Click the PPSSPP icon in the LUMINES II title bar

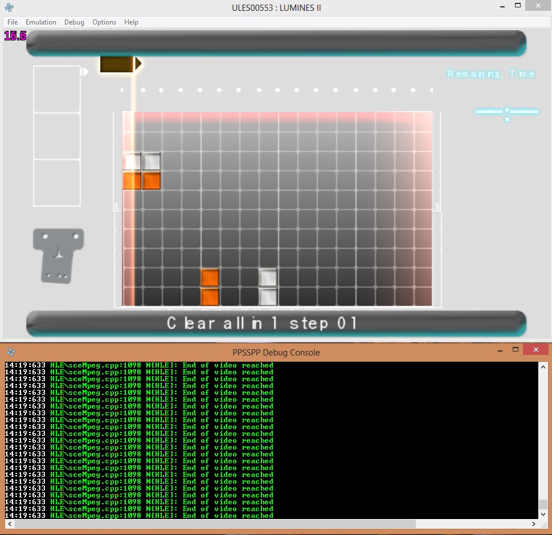click(10, 7)
